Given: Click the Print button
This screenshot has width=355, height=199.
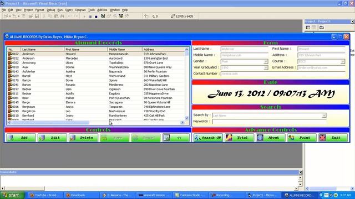Looking at the screenshot, I should (302, 138).
